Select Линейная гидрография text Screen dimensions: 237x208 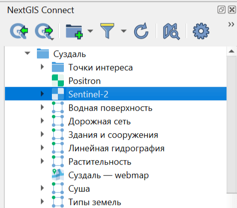(x=116, y=148)
